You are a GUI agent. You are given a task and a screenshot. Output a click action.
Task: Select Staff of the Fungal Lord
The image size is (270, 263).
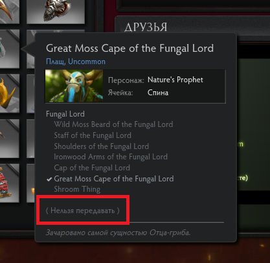[x=93, y=135]
